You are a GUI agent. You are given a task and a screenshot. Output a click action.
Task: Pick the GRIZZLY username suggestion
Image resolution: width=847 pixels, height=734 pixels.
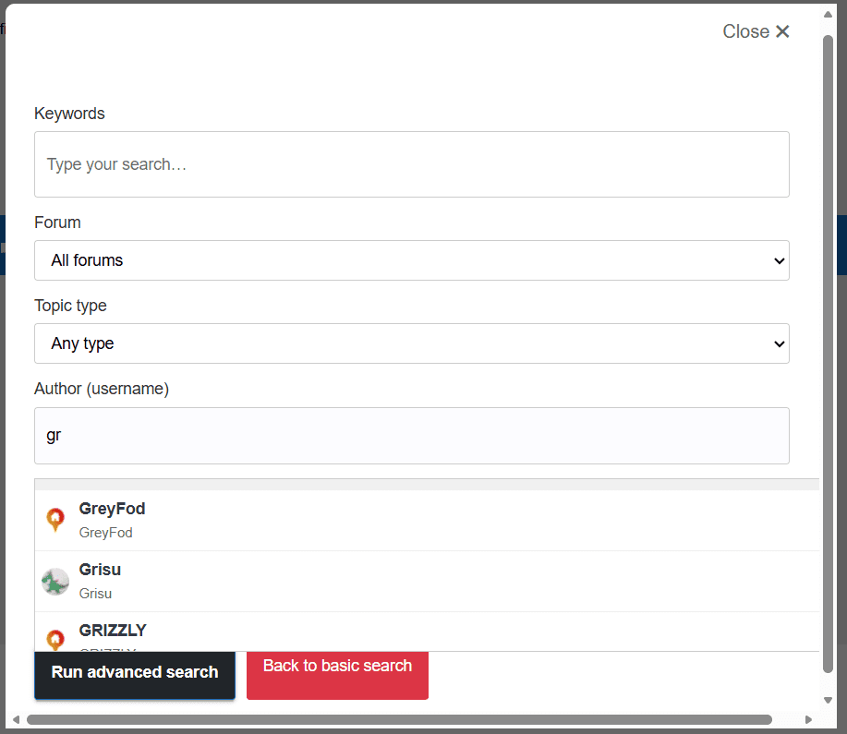(x=113, y=631)
